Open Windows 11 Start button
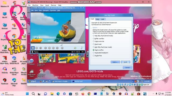This screenshot has width=172, height=96. 27,94
